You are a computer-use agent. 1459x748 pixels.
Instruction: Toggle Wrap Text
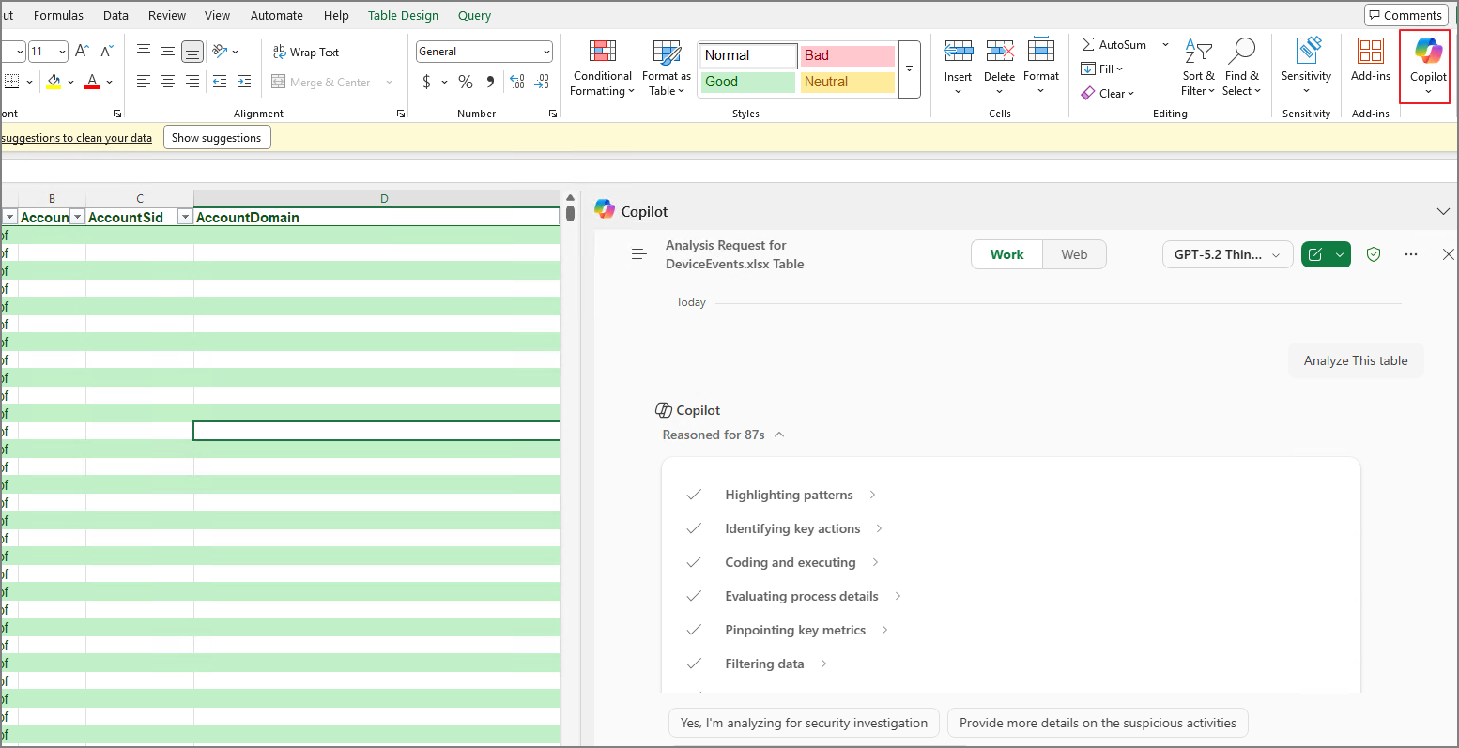point(306,52)
